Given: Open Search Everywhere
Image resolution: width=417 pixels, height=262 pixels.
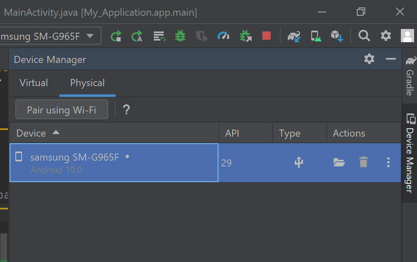Looking at the screenshot, I should coord(364,36).
